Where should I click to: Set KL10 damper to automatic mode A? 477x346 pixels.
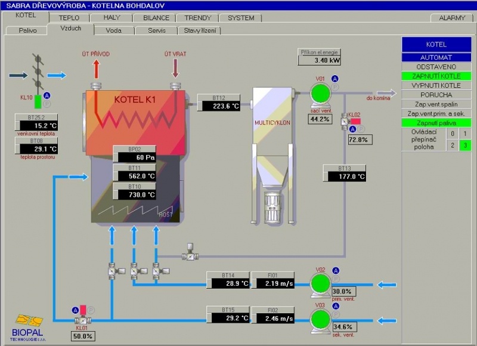pyautogui.click(x=47, y=95)
